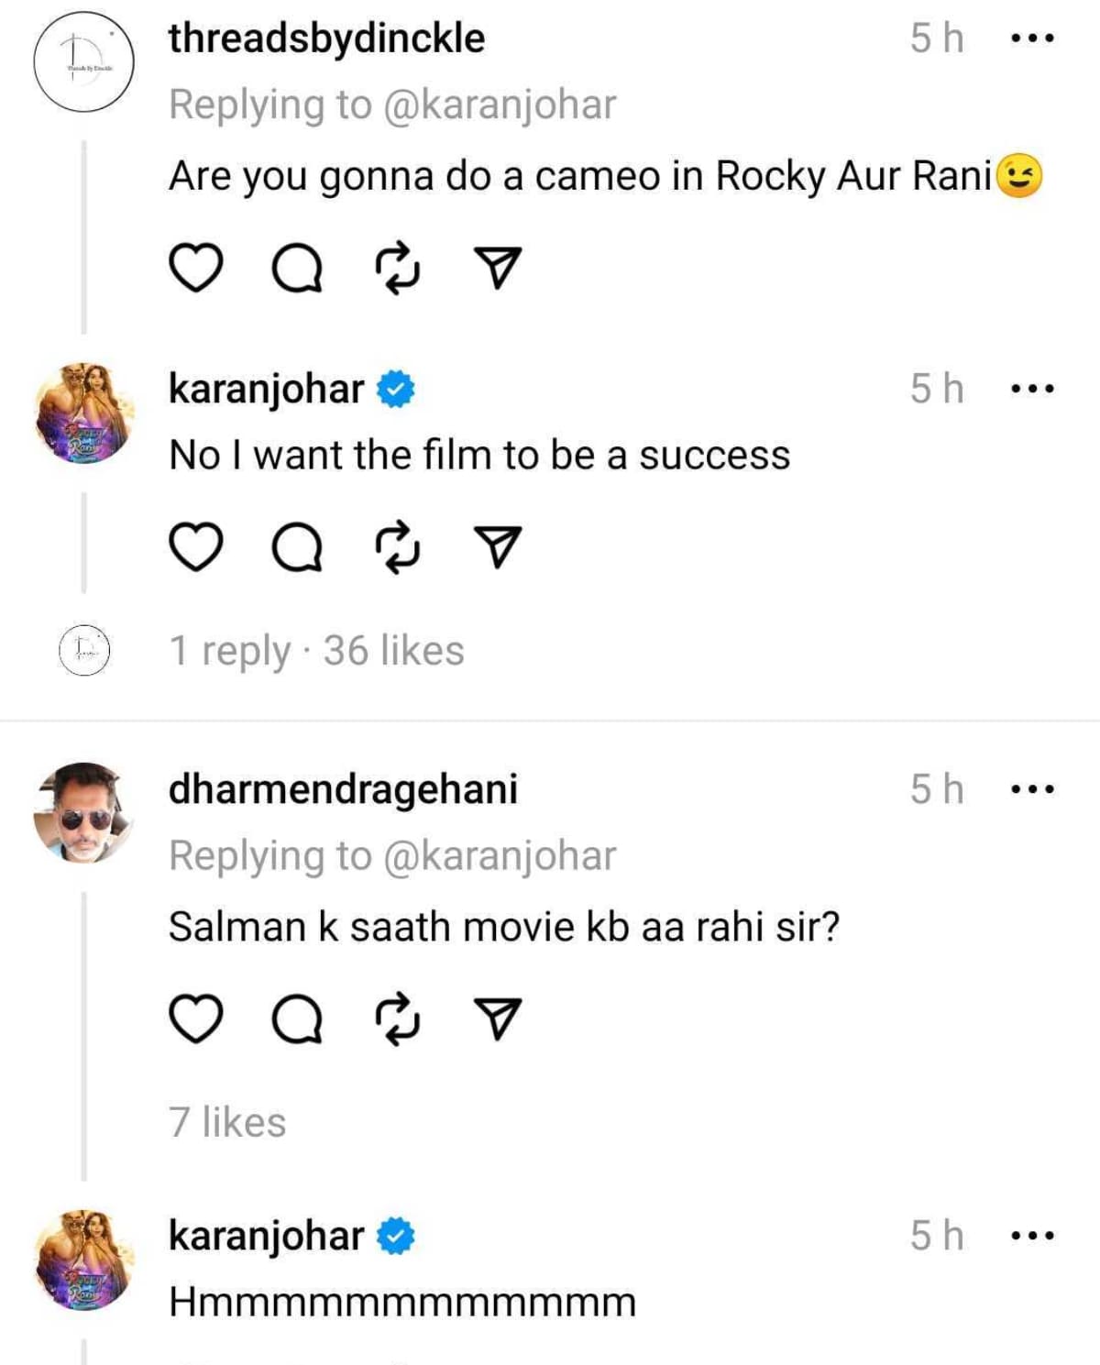
Task: Open more options on dharmendragehani's post
Action: coord(1031,789)
